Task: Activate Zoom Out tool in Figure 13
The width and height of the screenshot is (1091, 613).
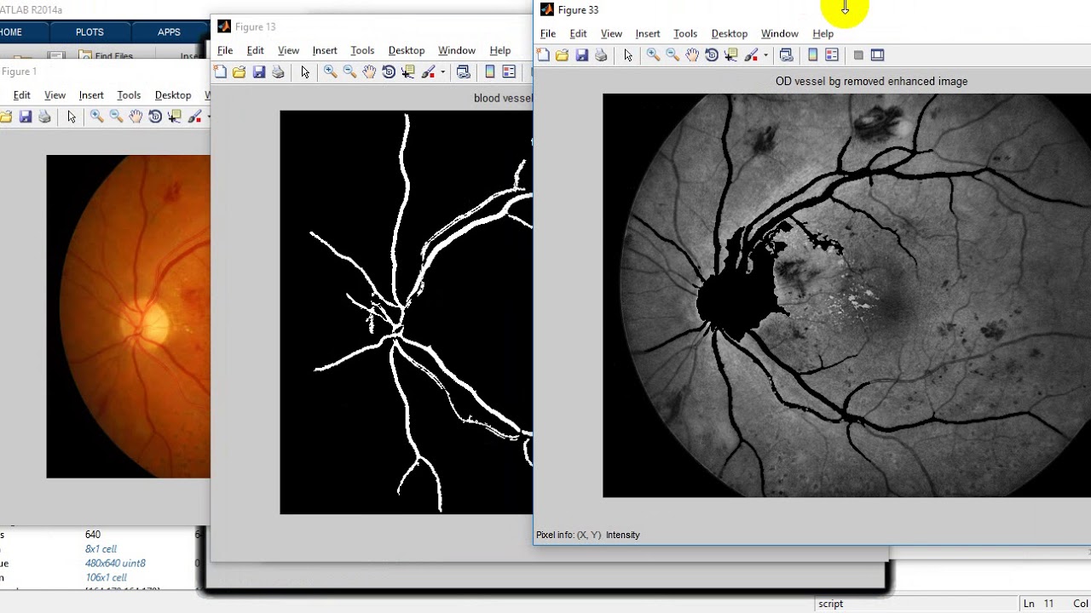Action: tap(349, 72)
